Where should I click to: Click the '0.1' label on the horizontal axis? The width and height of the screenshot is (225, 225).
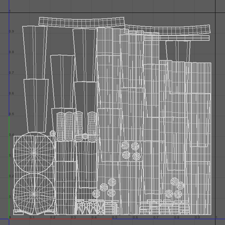pos(32,217)
